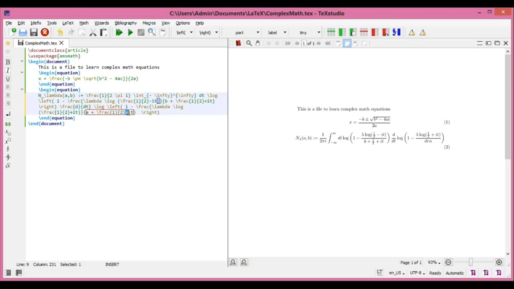Open the File menu
The image size is (514, 289).
coord(8,23)
